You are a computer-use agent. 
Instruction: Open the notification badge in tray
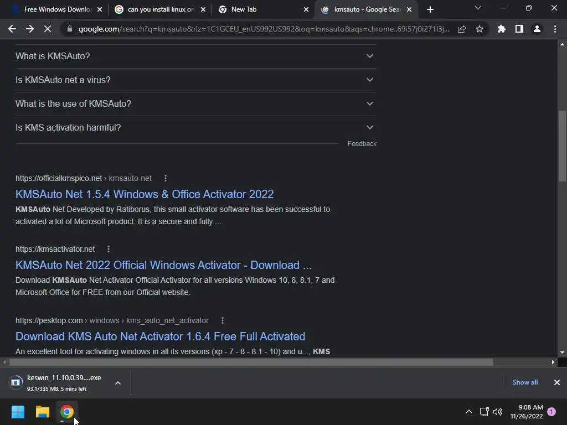pyautogui.click(x=551, y=412)
